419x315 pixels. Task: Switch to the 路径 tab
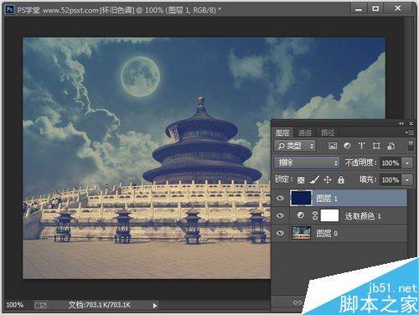(328, 132)
